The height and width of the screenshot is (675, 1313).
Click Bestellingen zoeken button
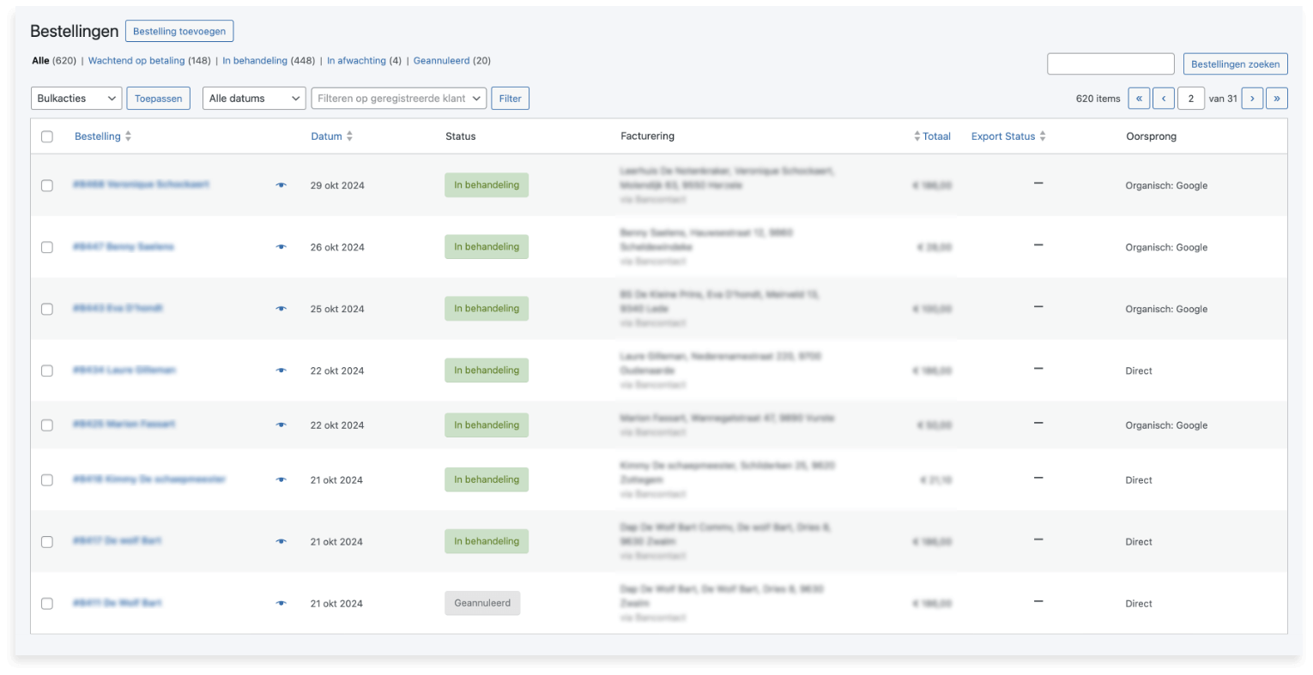(1235, 64)
